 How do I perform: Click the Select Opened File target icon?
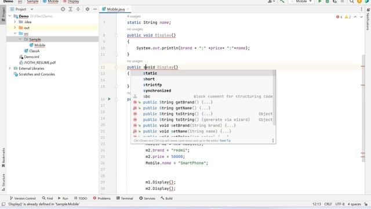[x=63, y=9]
